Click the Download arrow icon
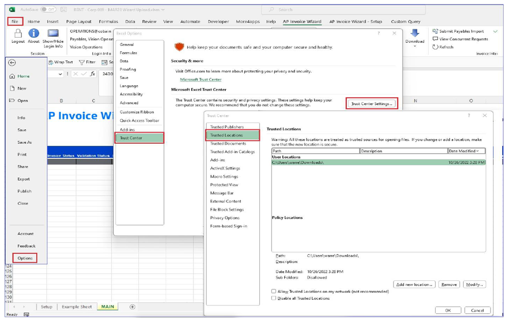The width and height of the screenshot is (511, 318). click(415, 34)
